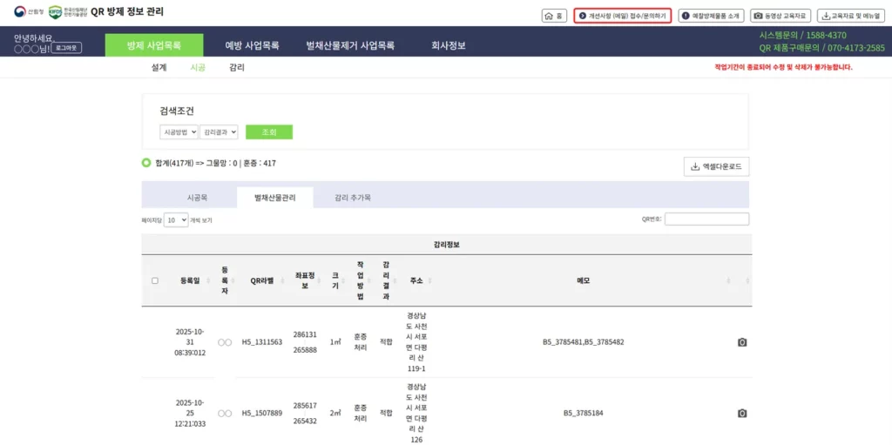Screen dimensions: 892x445
Task: Click QR 제품구매문의 / 070-4173-2585 text
Action: point(822,48)
